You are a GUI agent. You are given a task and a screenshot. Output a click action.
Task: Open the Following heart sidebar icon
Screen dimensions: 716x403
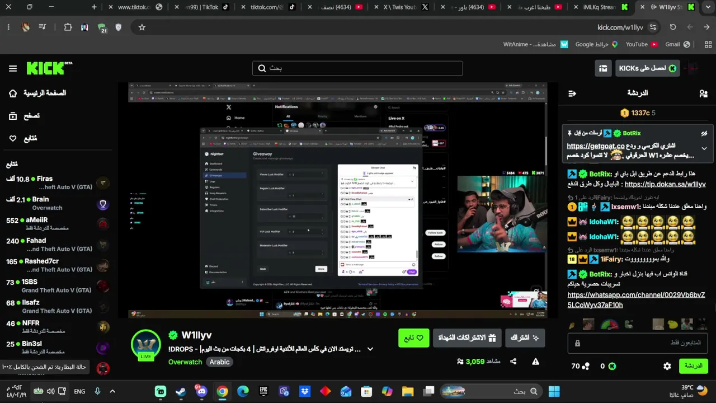tap(13, 138)
